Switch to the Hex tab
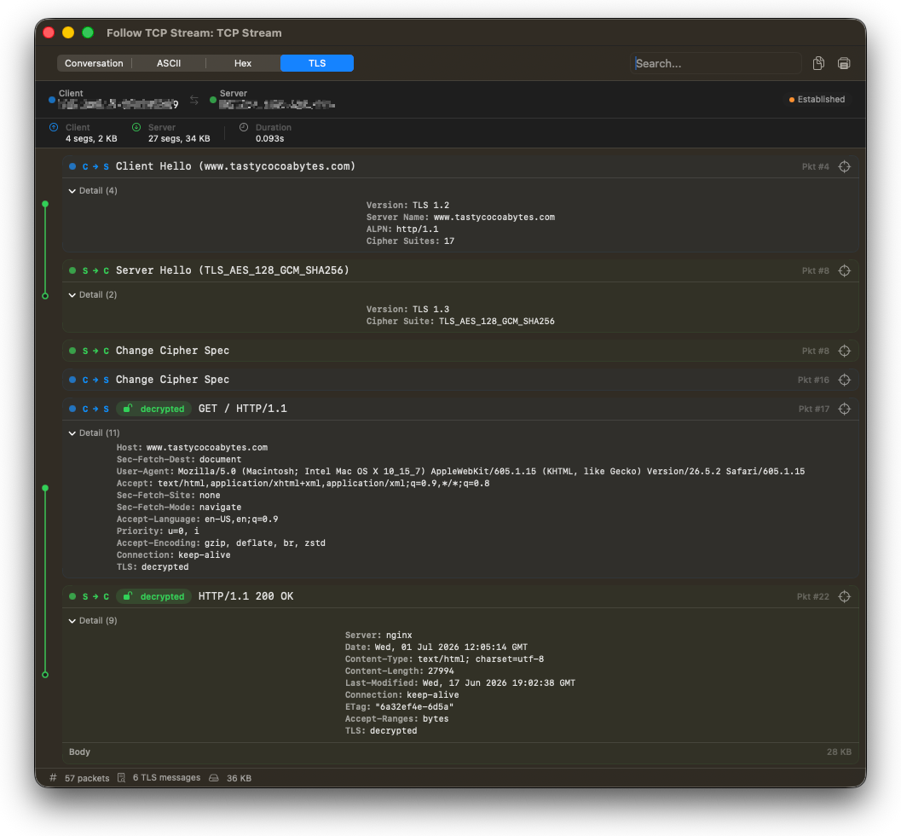Screen dimensions: 901x836 (242, 63)
